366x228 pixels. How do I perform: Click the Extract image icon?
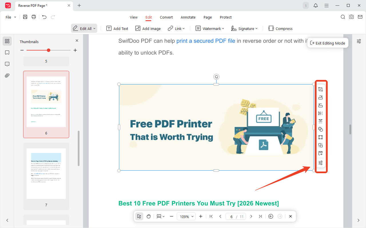pos(321,154)
